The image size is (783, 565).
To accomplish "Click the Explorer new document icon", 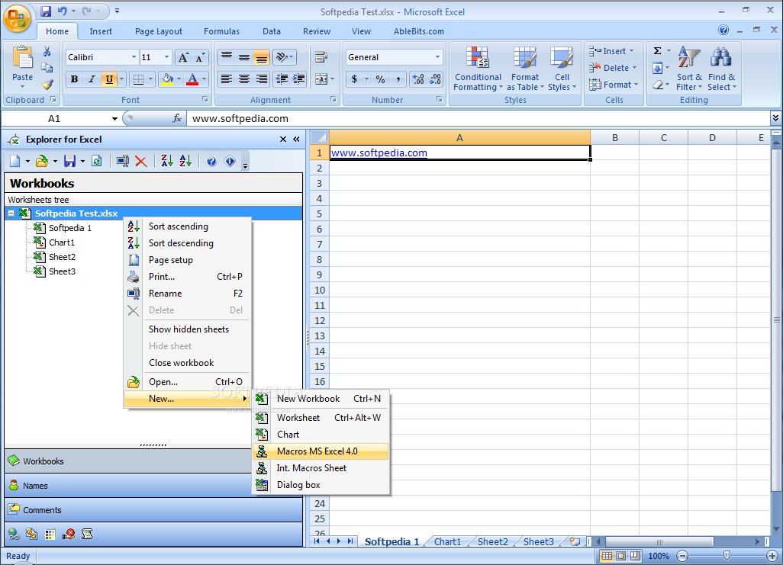I will [15, 161].
